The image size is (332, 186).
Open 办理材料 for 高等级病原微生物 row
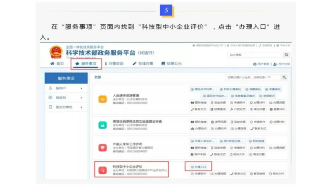tap(277, 122)
